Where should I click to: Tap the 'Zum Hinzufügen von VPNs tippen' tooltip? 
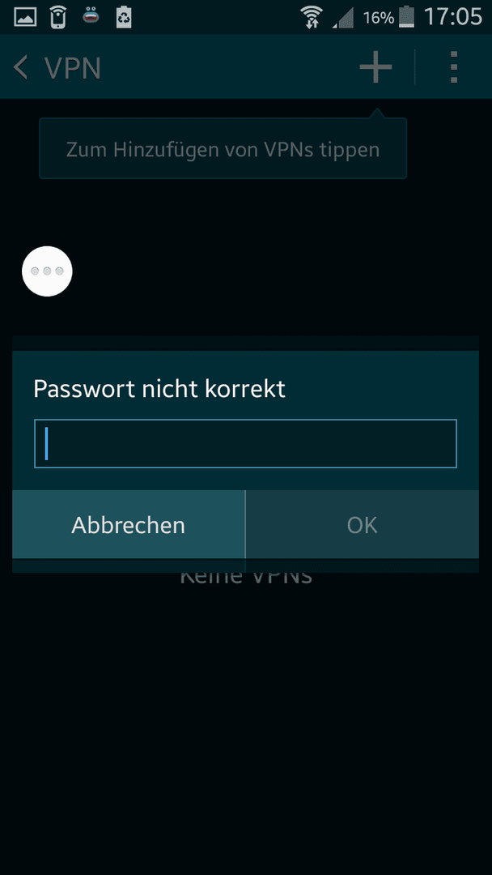point(223,148)
